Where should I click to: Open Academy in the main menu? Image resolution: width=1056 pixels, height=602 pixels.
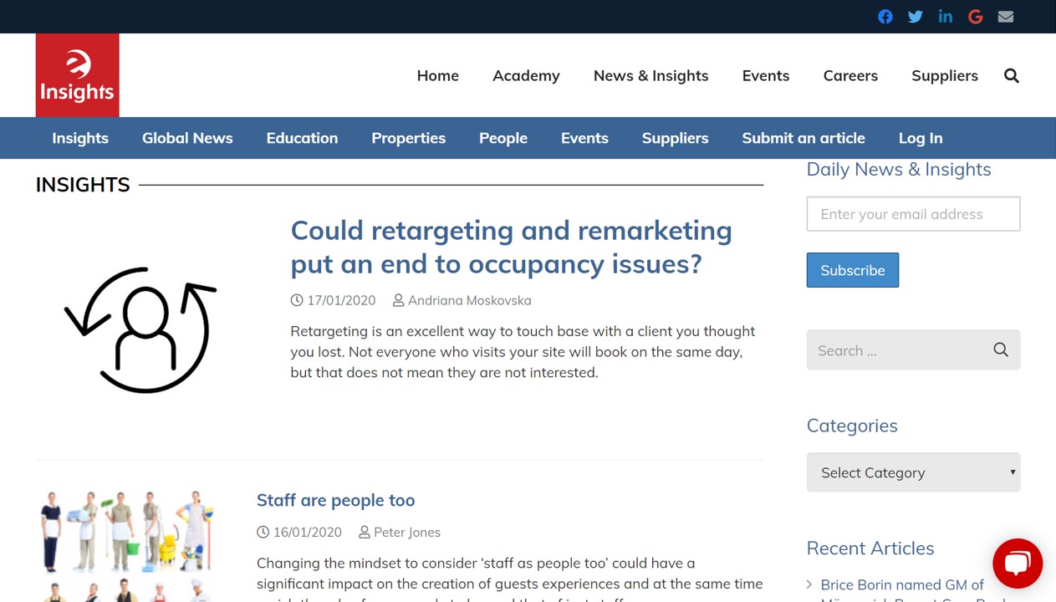pos(526,76)
